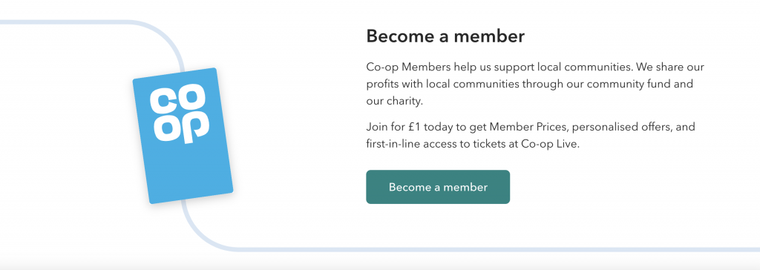Click the paragraph starting with Co-op Members help
Screen dimensions: 760x270
click(x=535, y=84)
